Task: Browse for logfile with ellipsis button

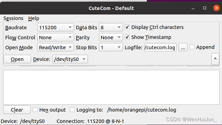Action: click(183, 48)
